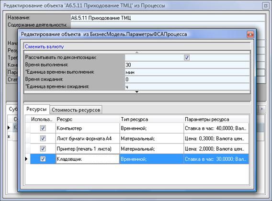Select the Параметры ресурса cell for Компьютер
The width and height of the screenshot is (272, 201).
click(216, 128)
